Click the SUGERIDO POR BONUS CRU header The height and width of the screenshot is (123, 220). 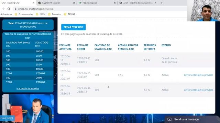coord(18,44)
